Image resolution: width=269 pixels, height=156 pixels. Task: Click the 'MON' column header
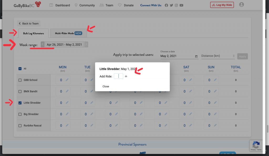tap(63, 67)
